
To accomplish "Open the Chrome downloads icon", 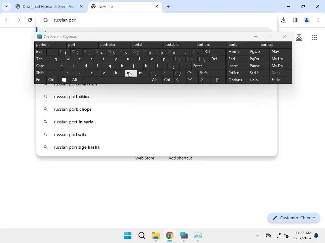I will [284, 20].
